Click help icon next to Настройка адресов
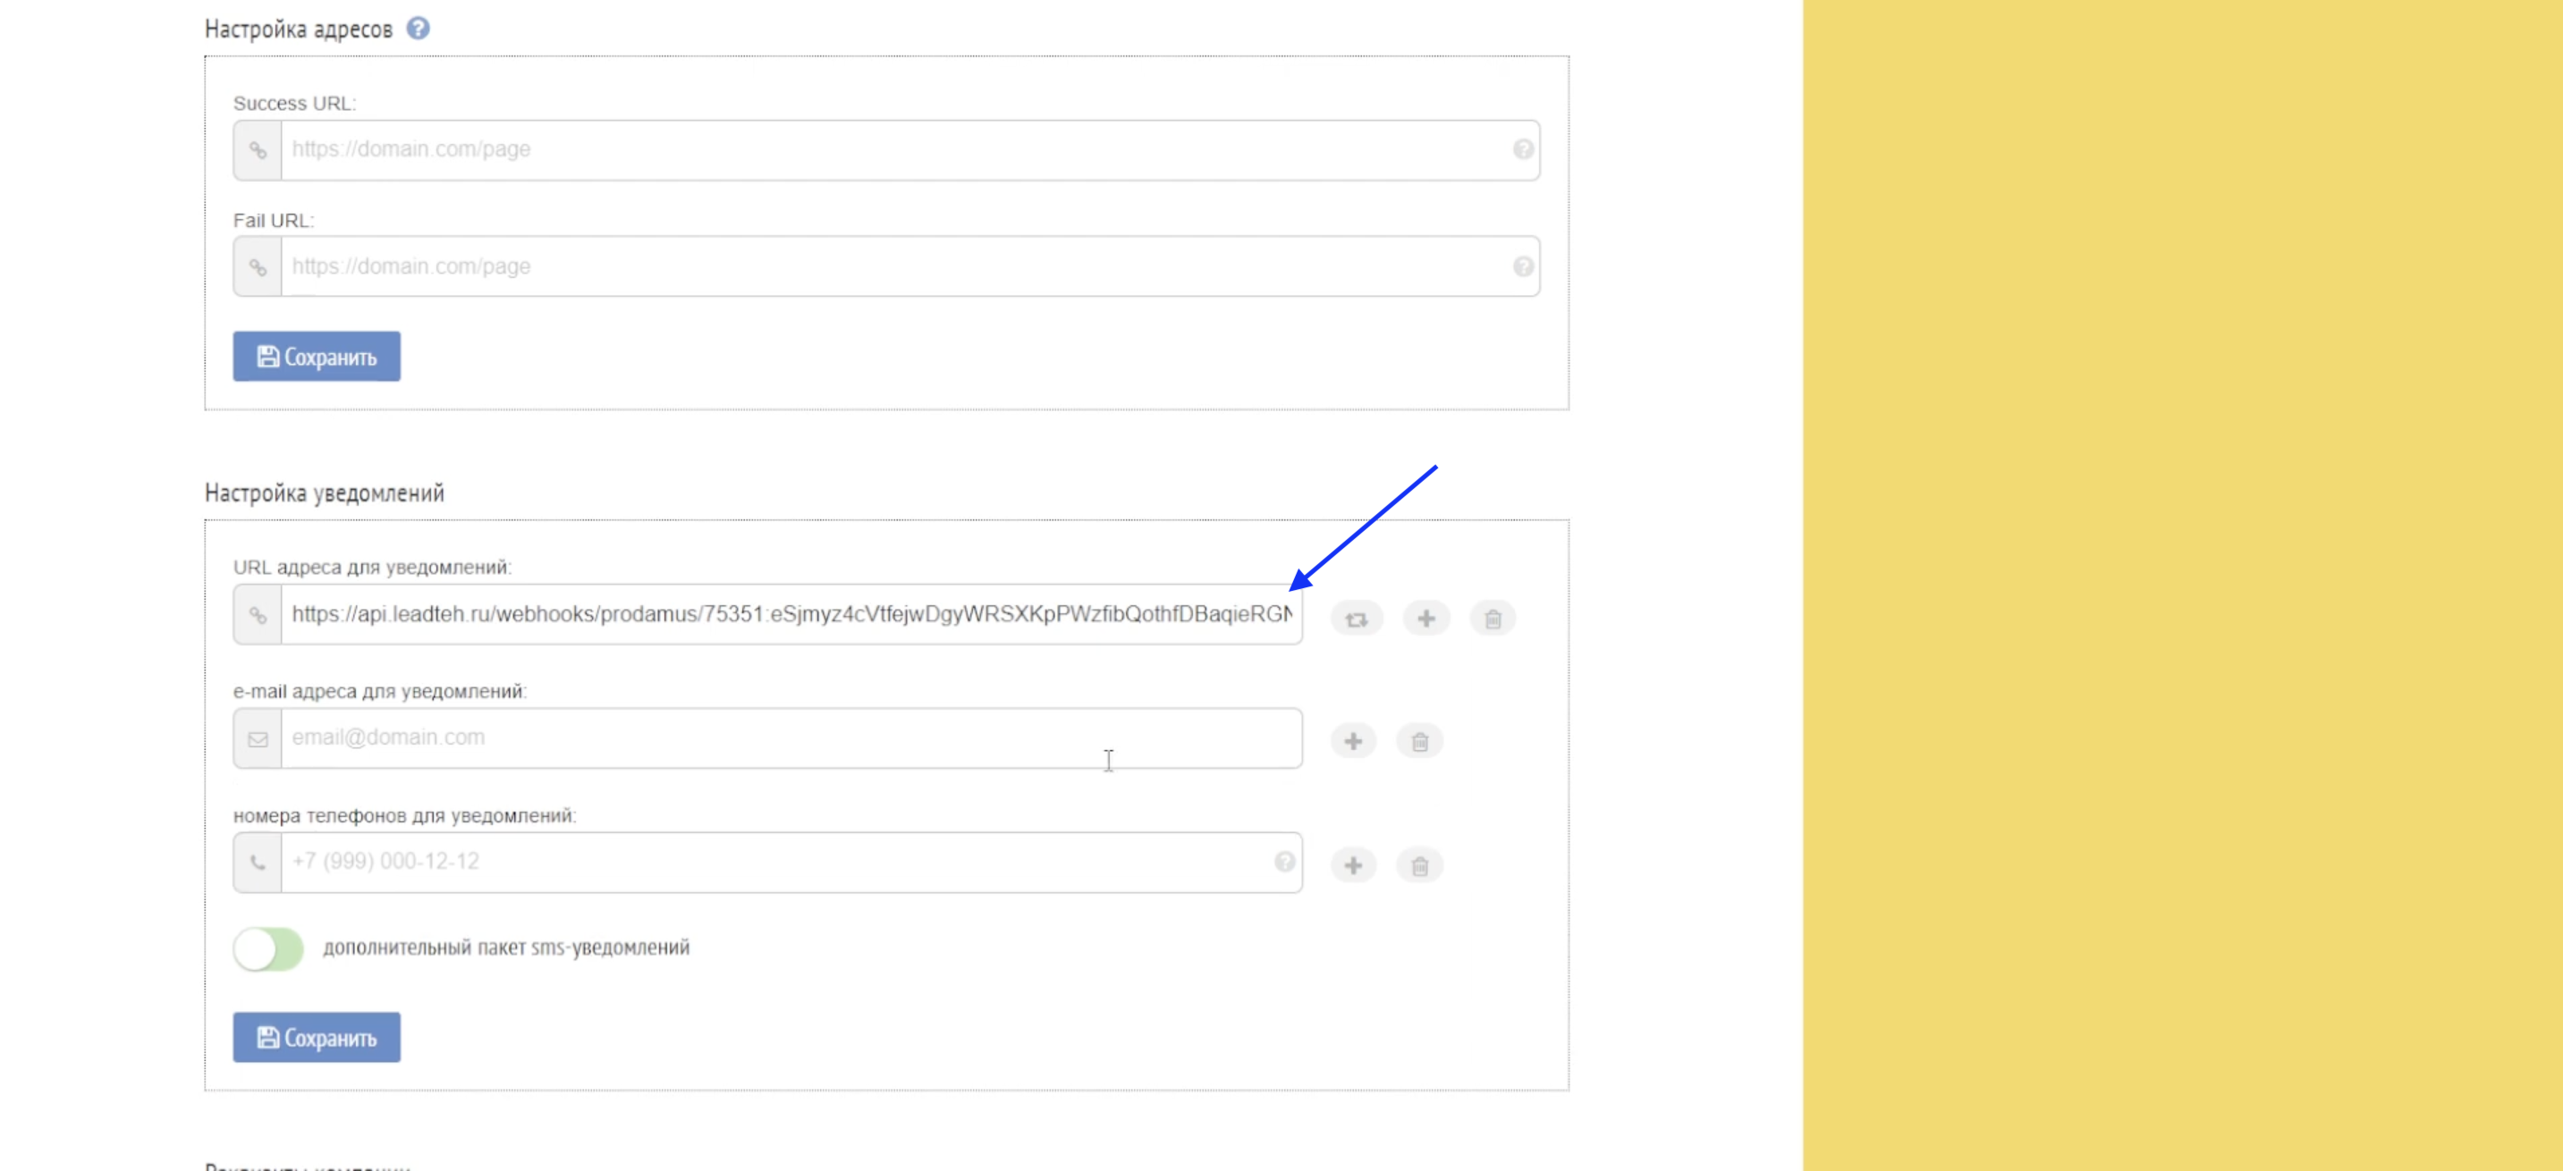The image size is (2563, 1171). tap(418, 28)
